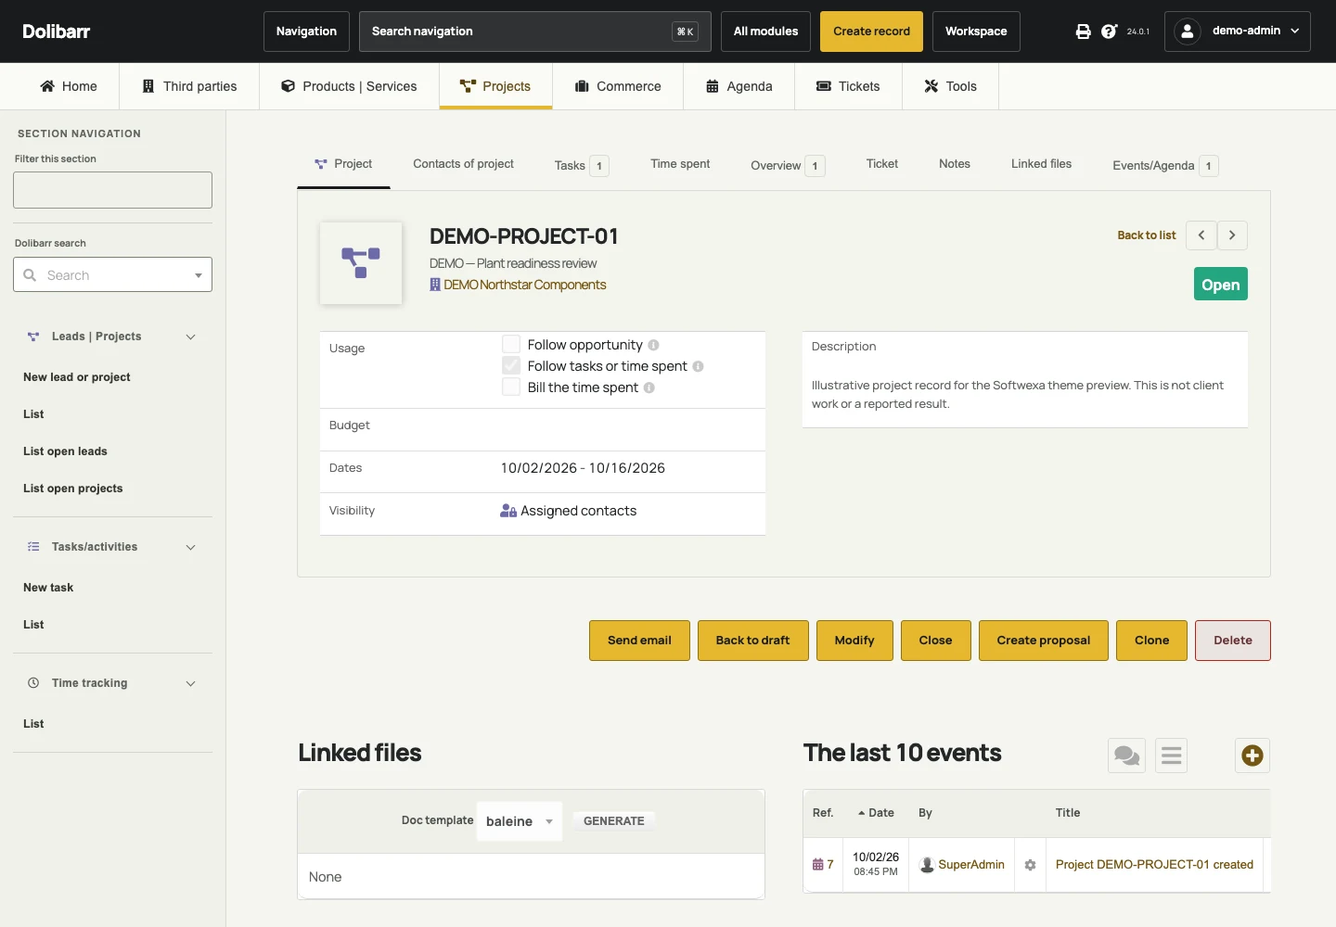Image resolution: width=1336 pixels, height=927 pixels.
Task: Open the events conversation view icon
Action: tap(1126, 756)
